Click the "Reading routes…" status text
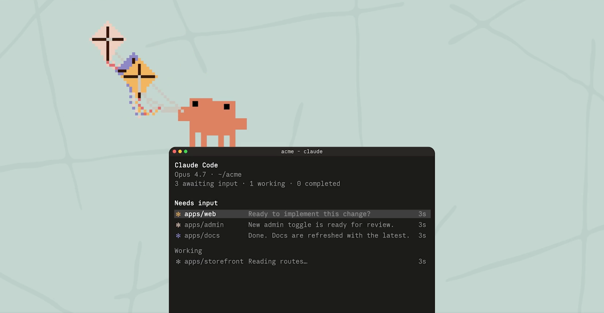 (x=278, y=262)
